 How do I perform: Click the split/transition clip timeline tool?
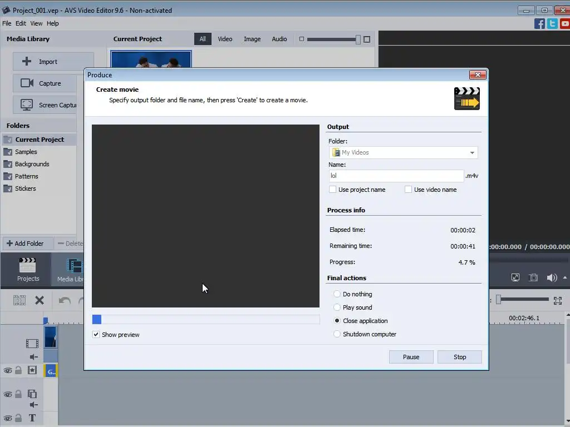pyautogui.click(x=19, y=300)
